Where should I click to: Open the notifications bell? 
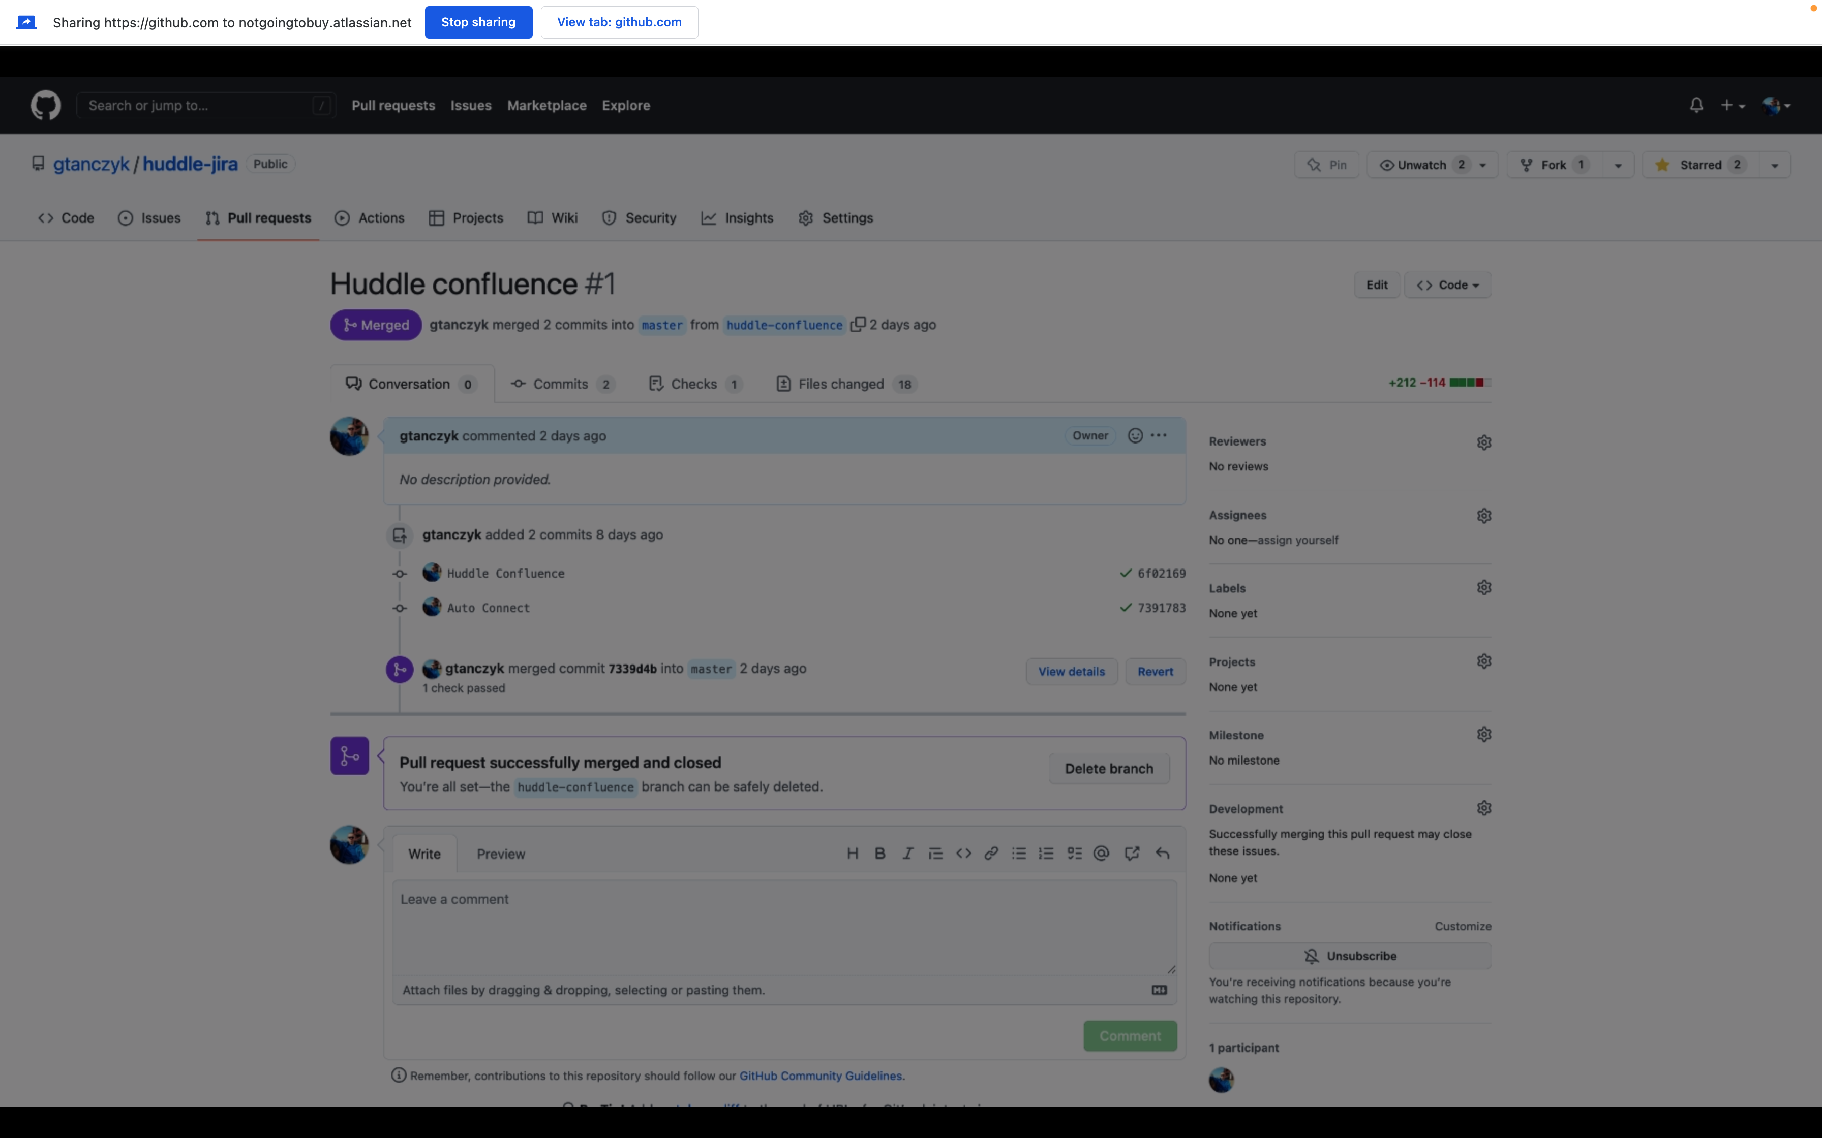click(x=1695, y=105)
